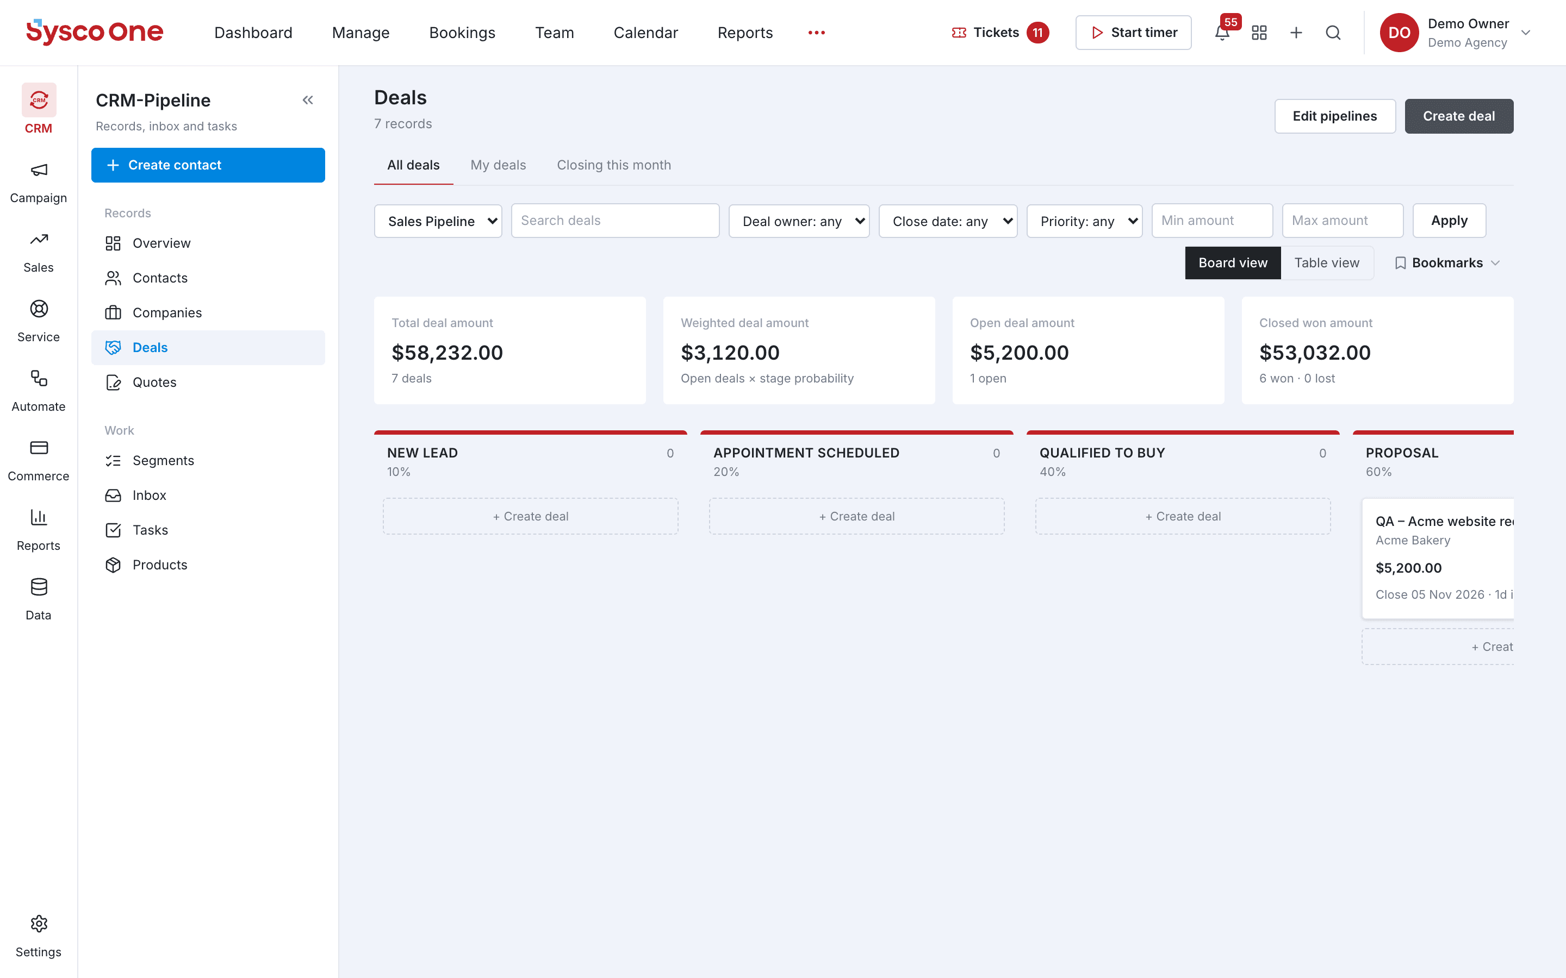Screen dimensions: 1566x978
Task: Expand the Bookmarks menu
Action: [1447, 262]
